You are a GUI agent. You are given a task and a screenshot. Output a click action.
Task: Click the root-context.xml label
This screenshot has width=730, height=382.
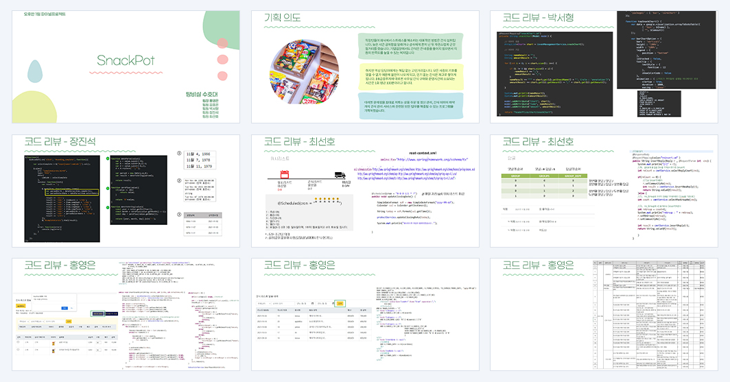[423, 153]
